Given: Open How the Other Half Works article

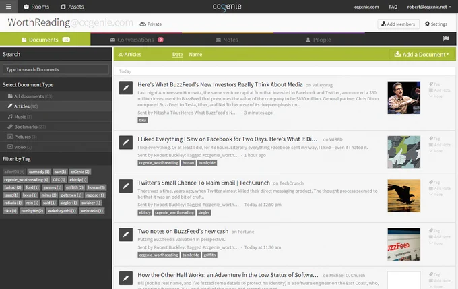Looking at the screenshot, I should [228, 275].
